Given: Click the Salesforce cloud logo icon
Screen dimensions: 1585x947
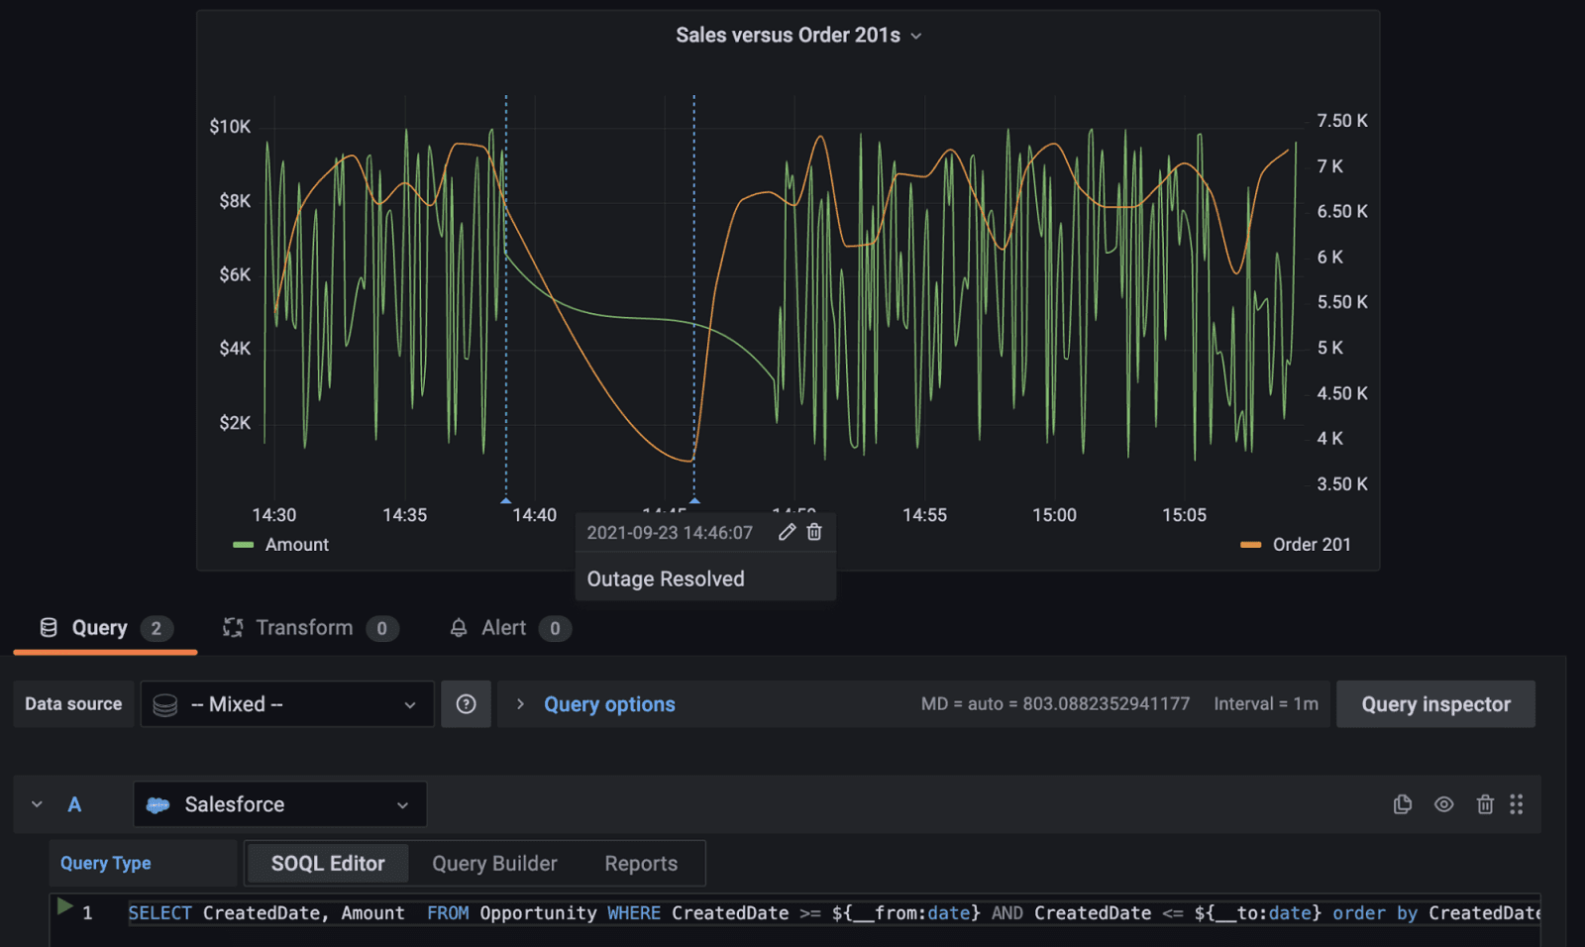Looking at the screenshot, I should point(158,805).
